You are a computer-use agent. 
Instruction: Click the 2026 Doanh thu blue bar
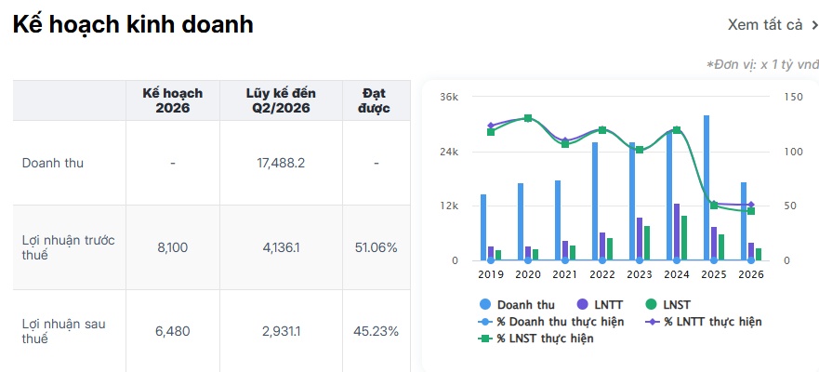(744, 221)
